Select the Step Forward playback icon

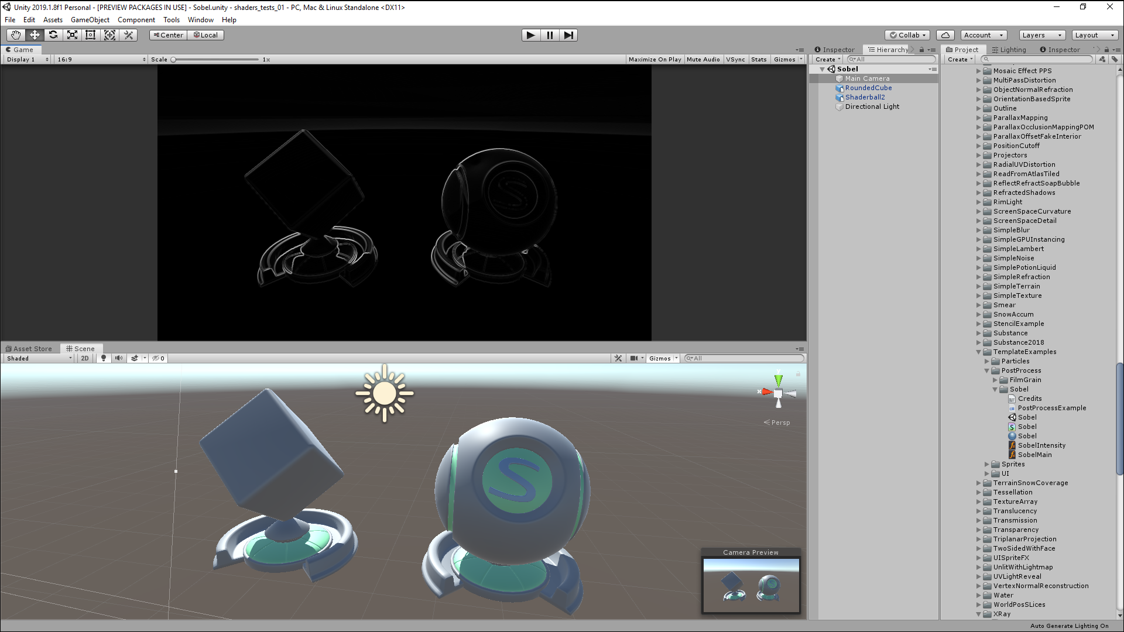tap(568, 35)
